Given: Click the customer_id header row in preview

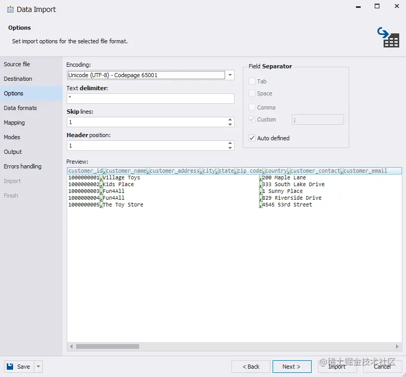Looking at the screenshot, I should [235, 171].
